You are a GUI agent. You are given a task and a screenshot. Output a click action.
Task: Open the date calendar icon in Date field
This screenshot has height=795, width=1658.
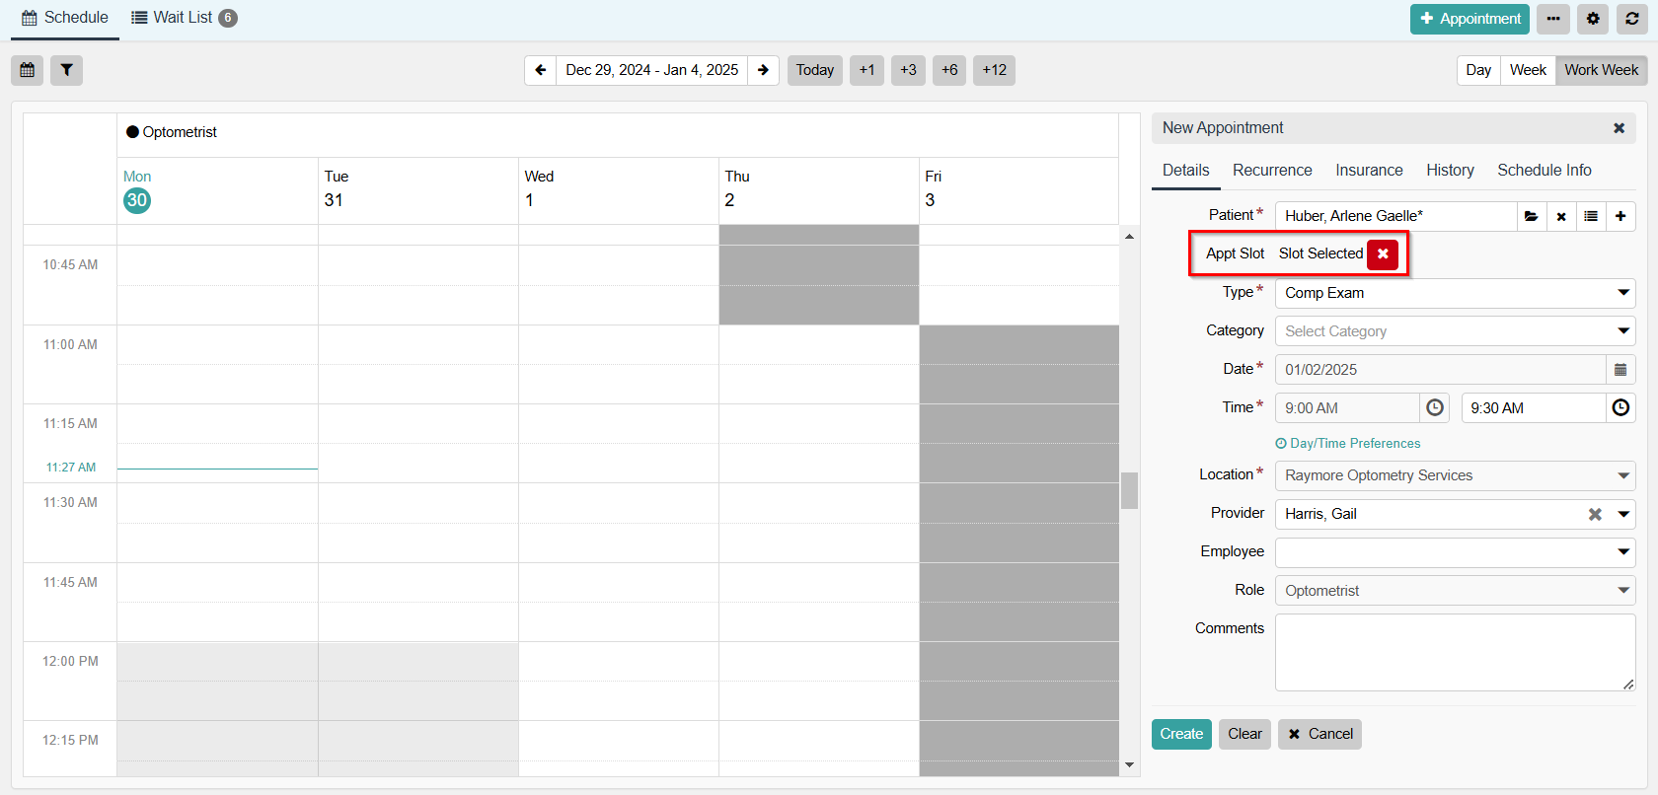(1620, 370)
